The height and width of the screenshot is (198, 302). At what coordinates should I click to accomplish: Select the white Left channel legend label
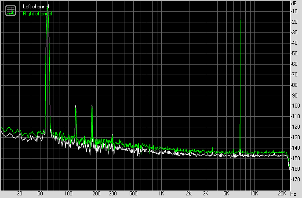36,7
